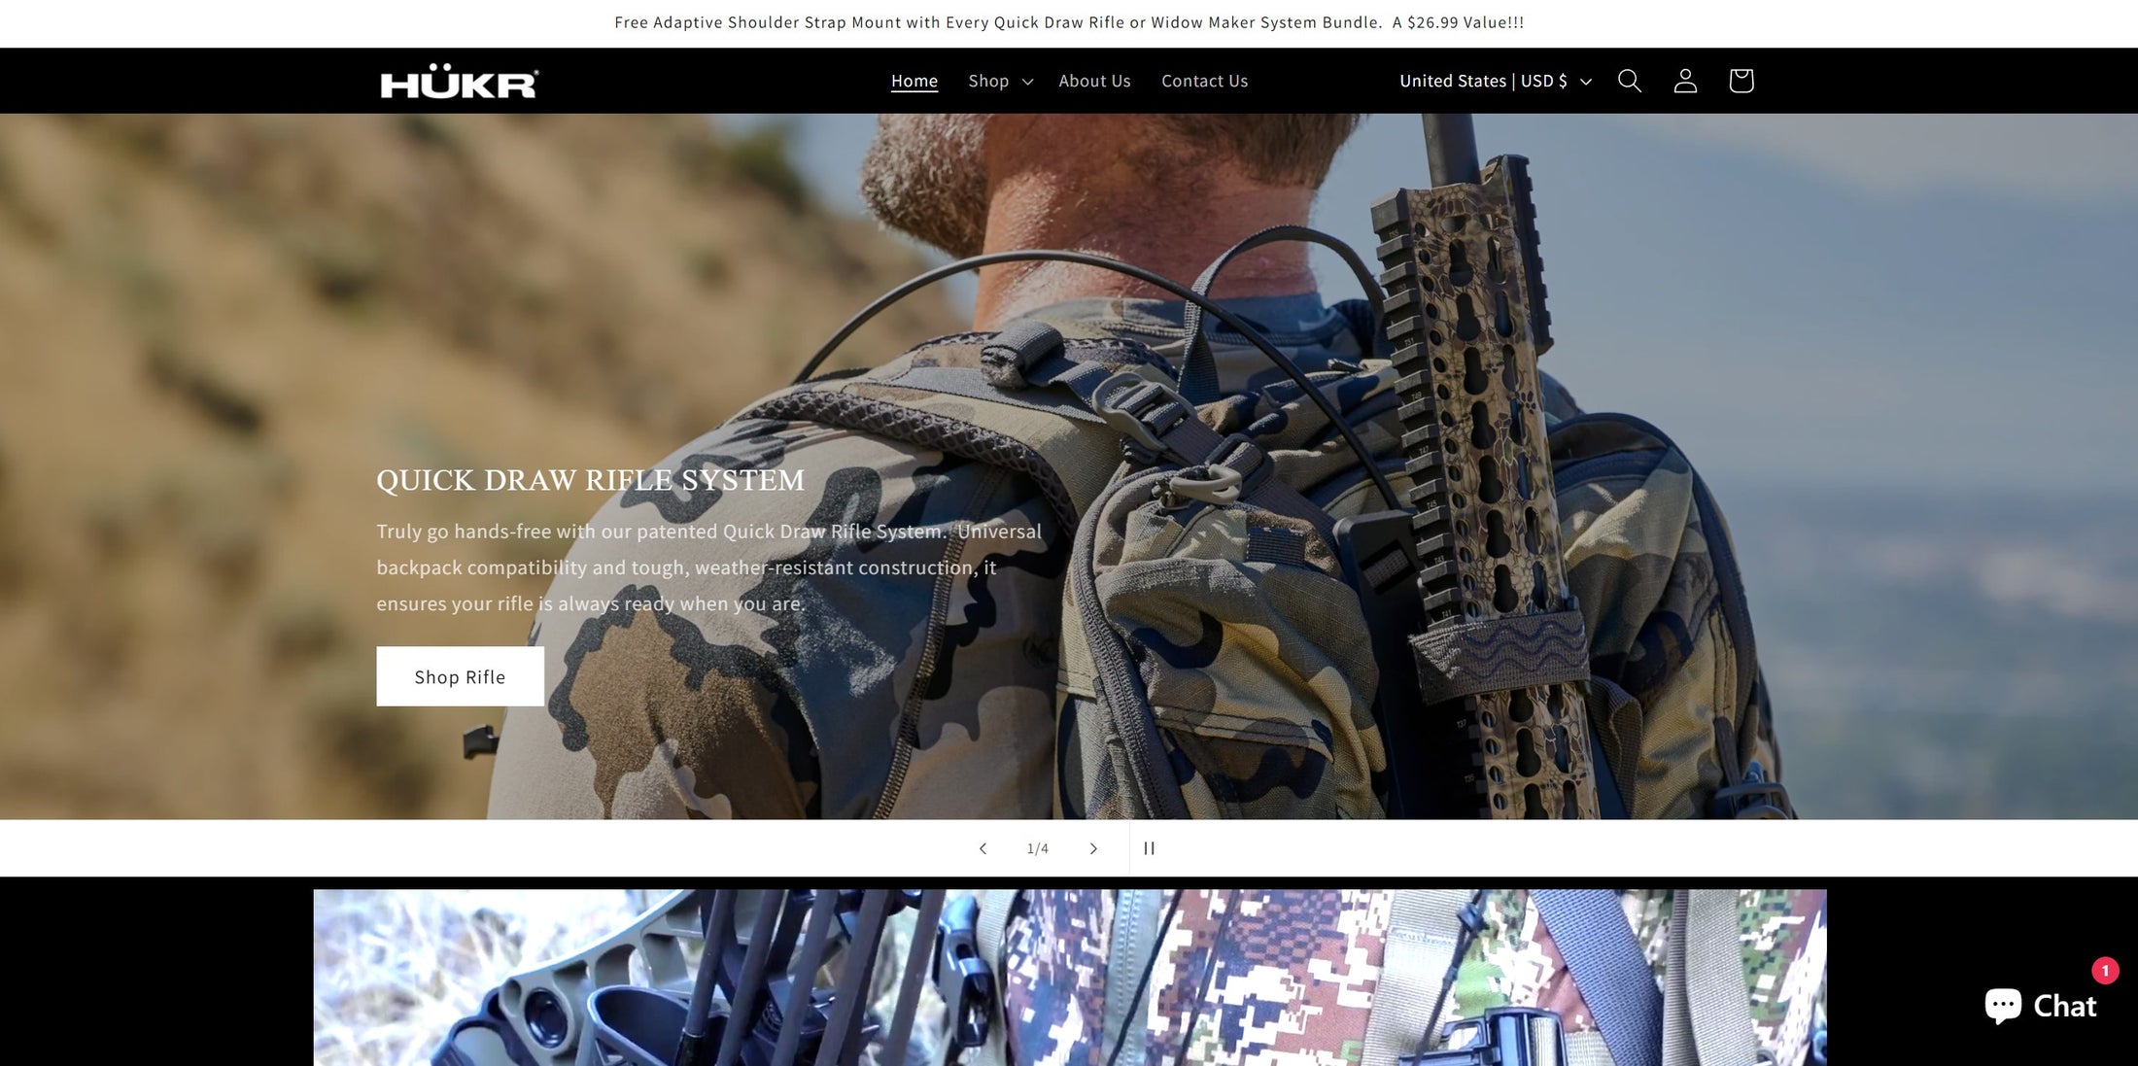This screenshot has height=1066, width=2138.
Task: Expand the Shop dropdown menu
Action: coord(988,81)
